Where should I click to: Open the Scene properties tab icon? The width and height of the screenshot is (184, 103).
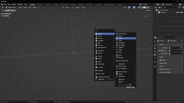tap(155, 55)
